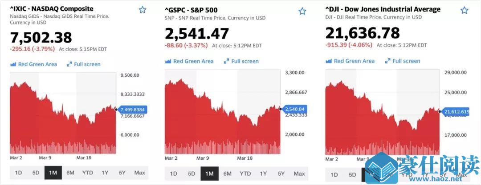This screenshot has height=185, width=481.
Task: Select 6M range on NASDAQ chart
Action: pos(70,173)
